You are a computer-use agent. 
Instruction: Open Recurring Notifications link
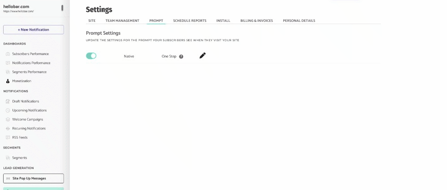(x=29, y=128)
